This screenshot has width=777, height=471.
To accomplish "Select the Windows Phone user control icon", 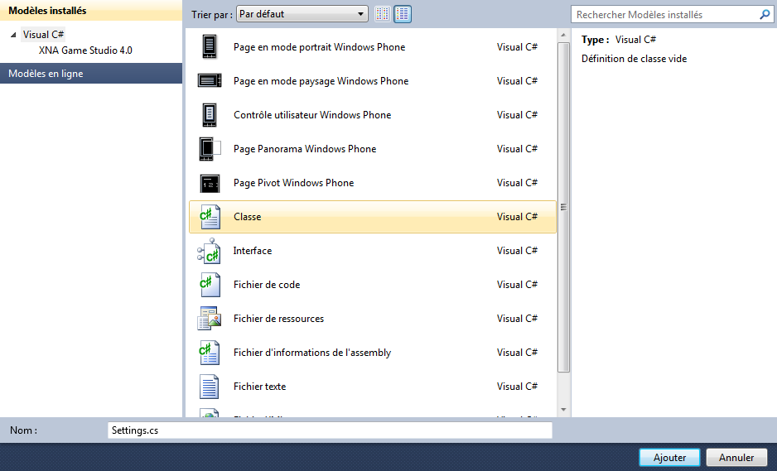I will (x=210, y=115).
